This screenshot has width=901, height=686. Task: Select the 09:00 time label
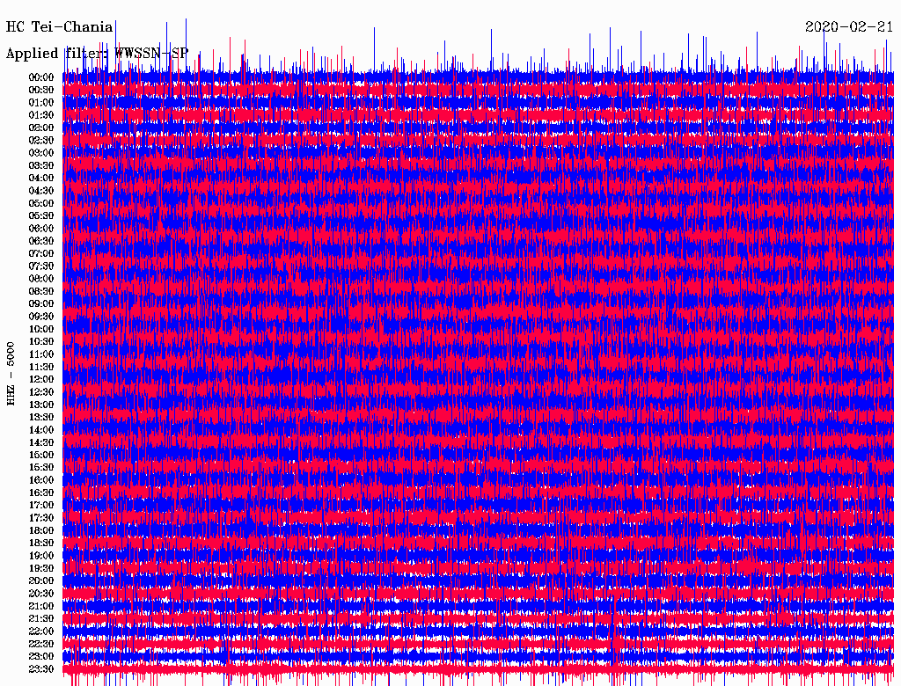tap(41, 304)
